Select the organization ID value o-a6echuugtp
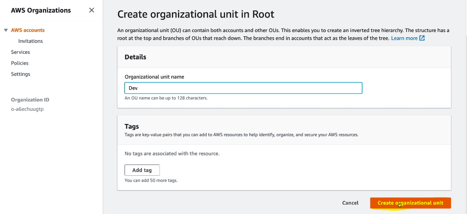 coord(27,109)
